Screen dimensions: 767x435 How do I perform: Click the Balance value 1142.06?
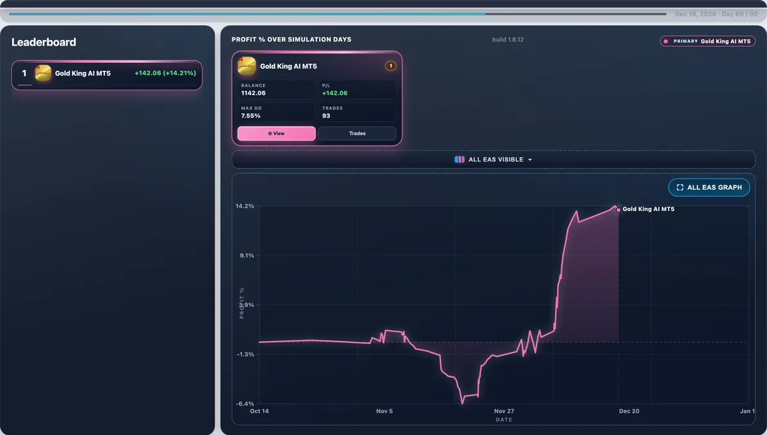pos(254,93)
